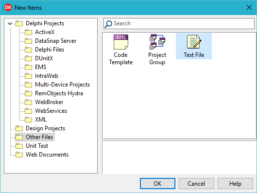257x193 pixels.
Task: Select the Code Template item icon
Action: 121,42
